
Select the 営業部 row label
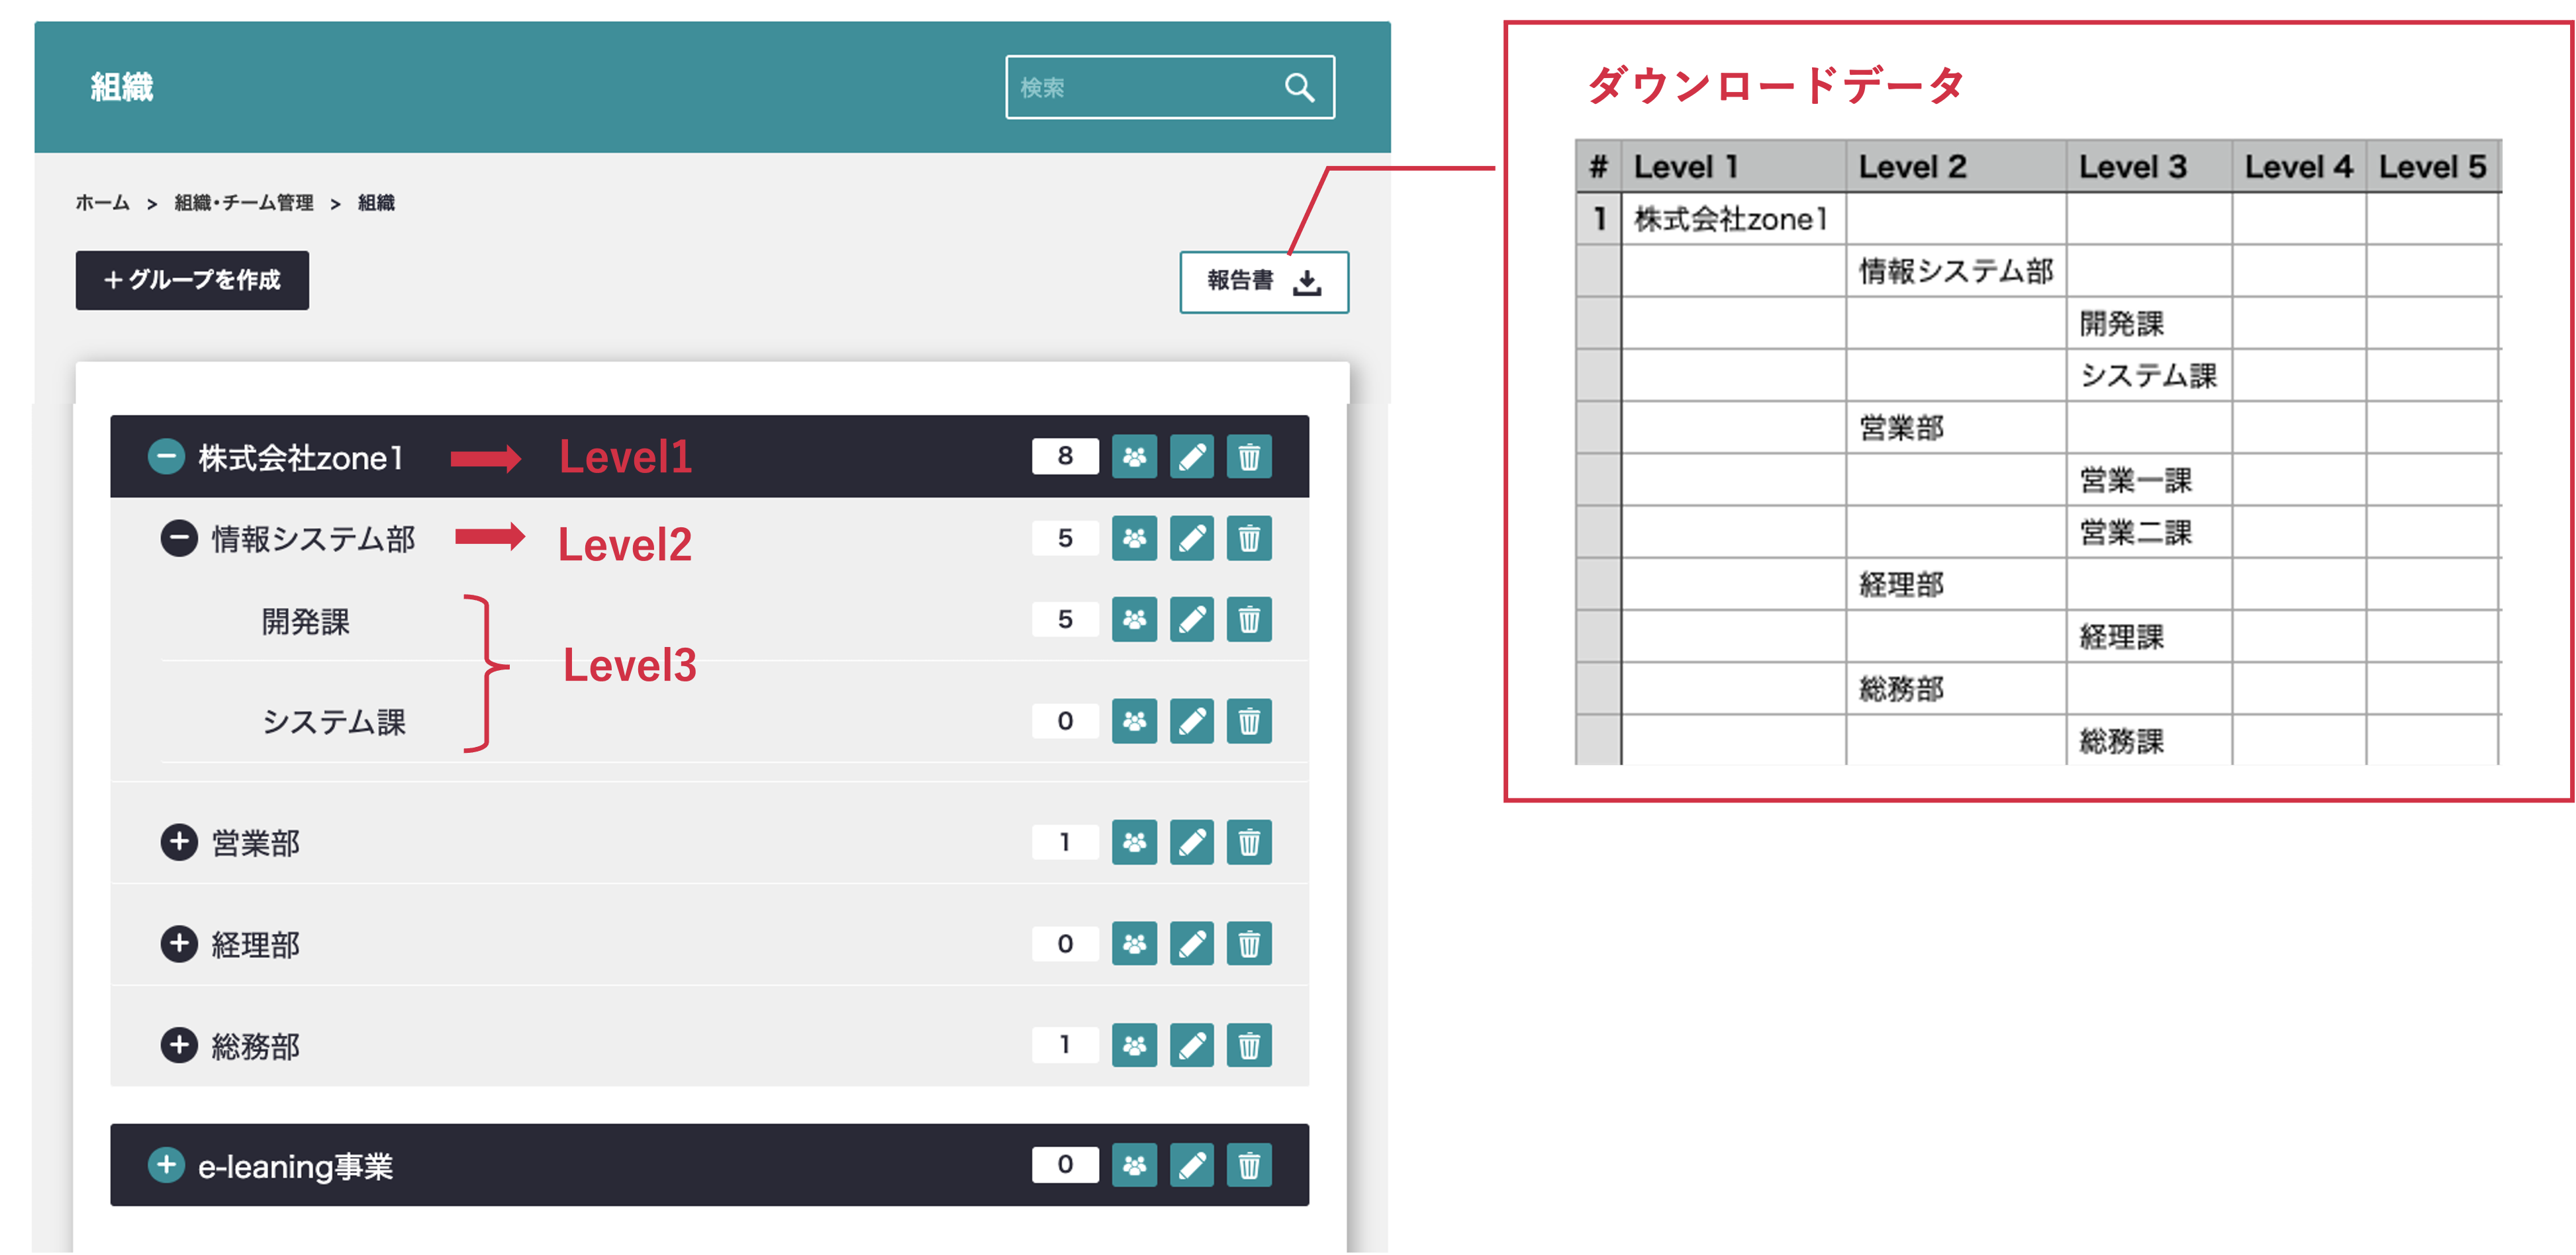point(256,844)
